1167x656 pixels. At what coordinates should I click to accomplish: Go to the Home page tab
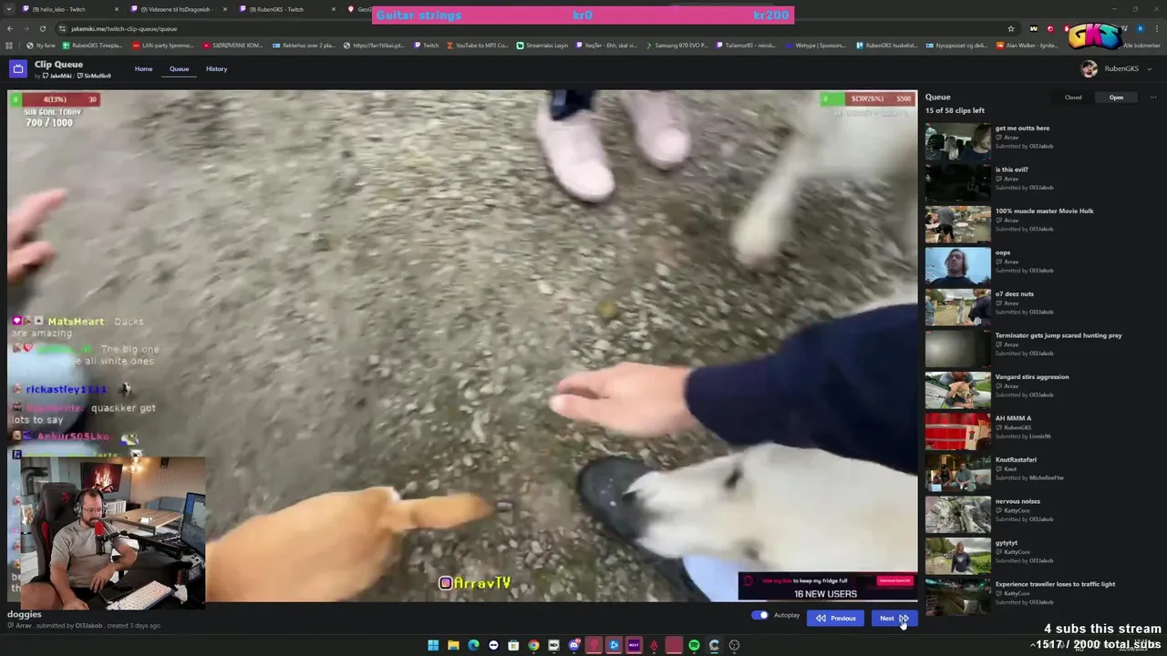pos(143,69)
